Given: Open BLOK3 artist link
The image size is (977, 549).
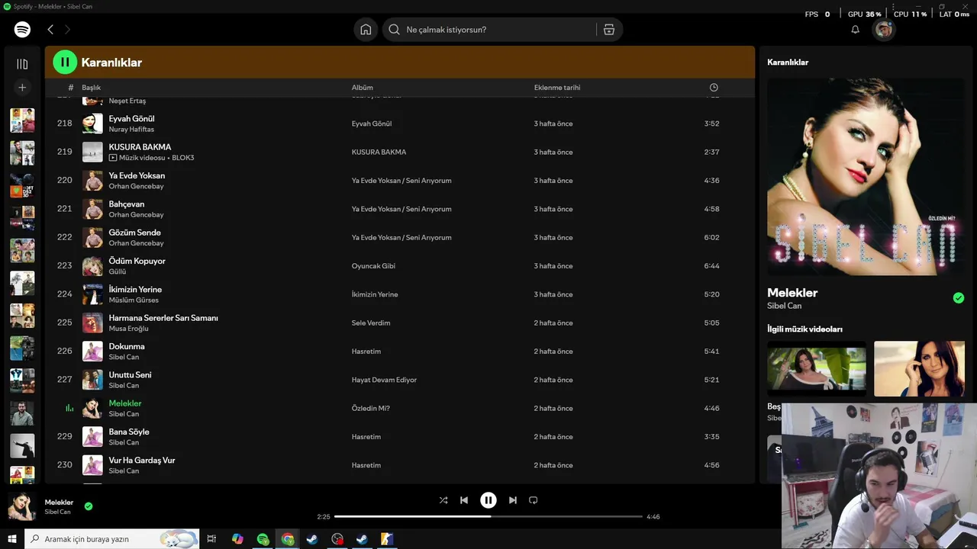Looking at the screenshot, I should [x=183, y=158].
